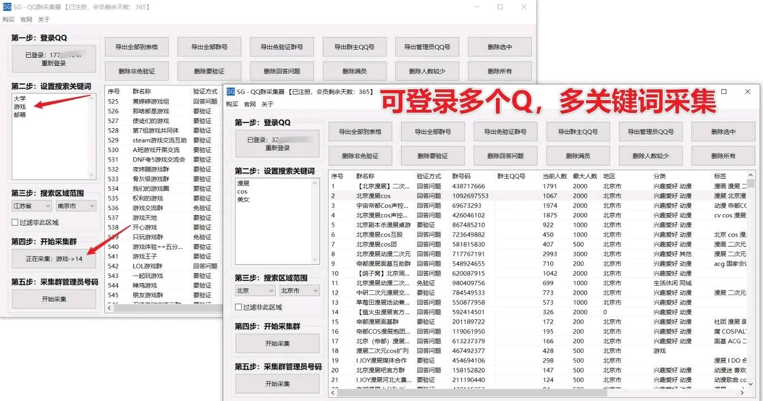Click 删除要验证 button in front window
The image size is (763, 401).
433,156
